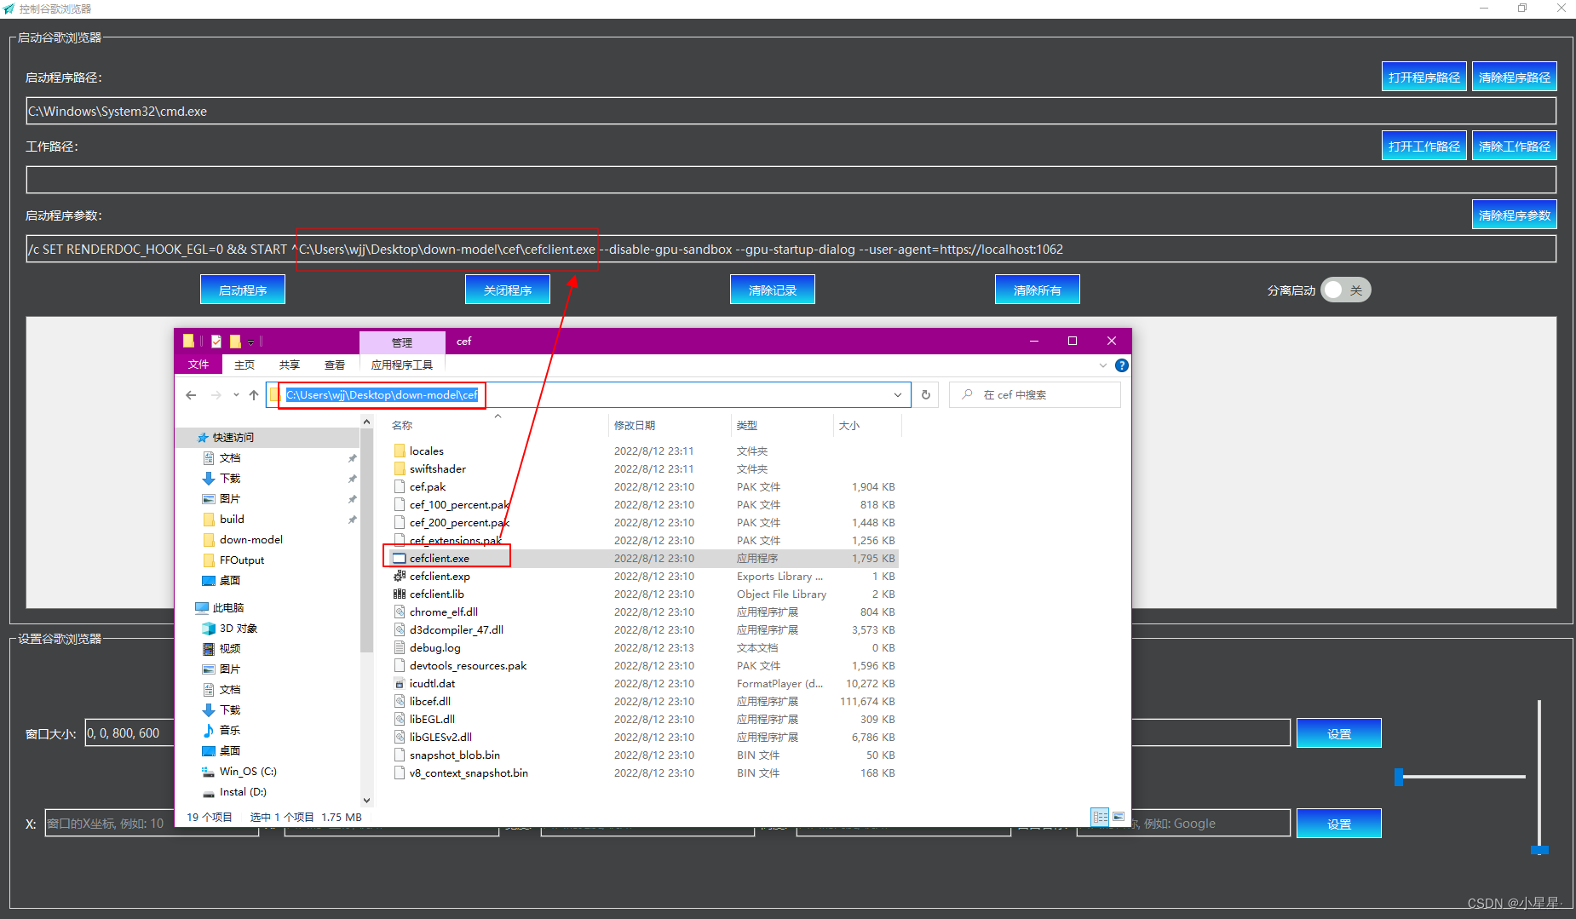Go forward in Explorer navigation
This screenshot has width=1576, height=919.
click(x=216, y=394)
